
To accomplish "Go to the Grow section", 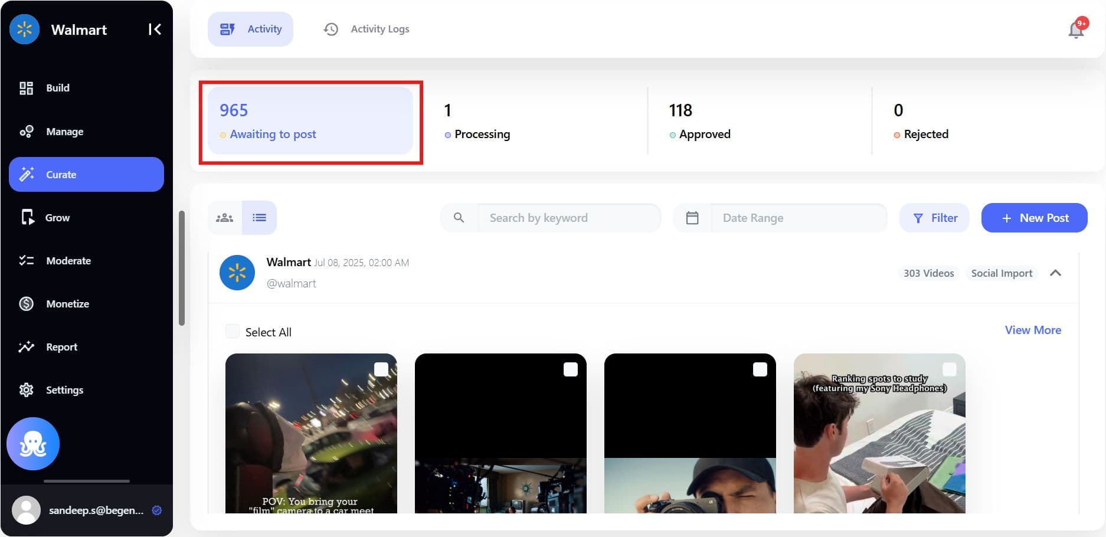I will click(x=86, y=218).
